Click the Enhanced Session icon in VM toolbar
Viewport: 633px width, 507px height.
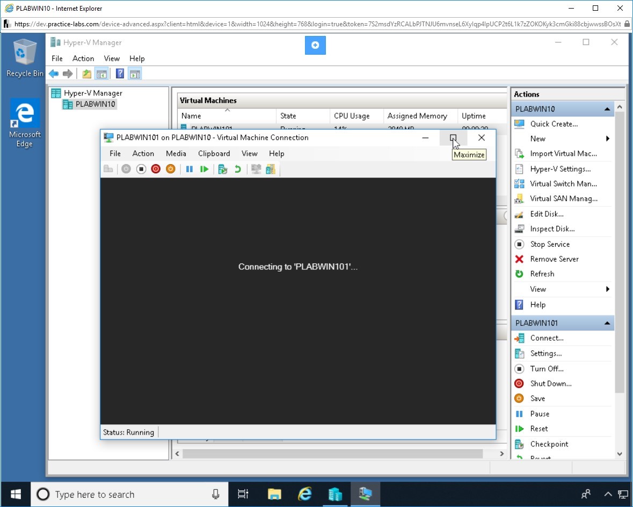pyautogui.click(x=256, y=169)
